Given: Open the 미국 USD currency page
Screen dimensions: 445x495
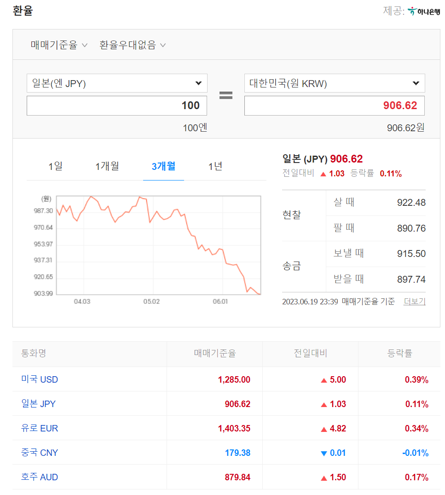Looking at the screenshot, I should point(40,379).
